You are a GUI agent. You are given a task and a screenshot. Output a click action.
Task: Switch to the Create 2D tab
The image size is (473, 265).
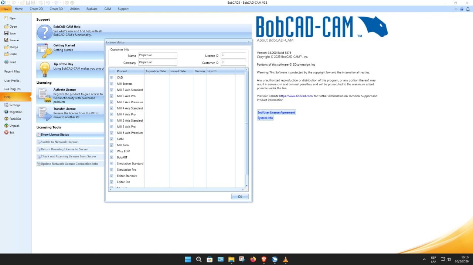[36, 9]
